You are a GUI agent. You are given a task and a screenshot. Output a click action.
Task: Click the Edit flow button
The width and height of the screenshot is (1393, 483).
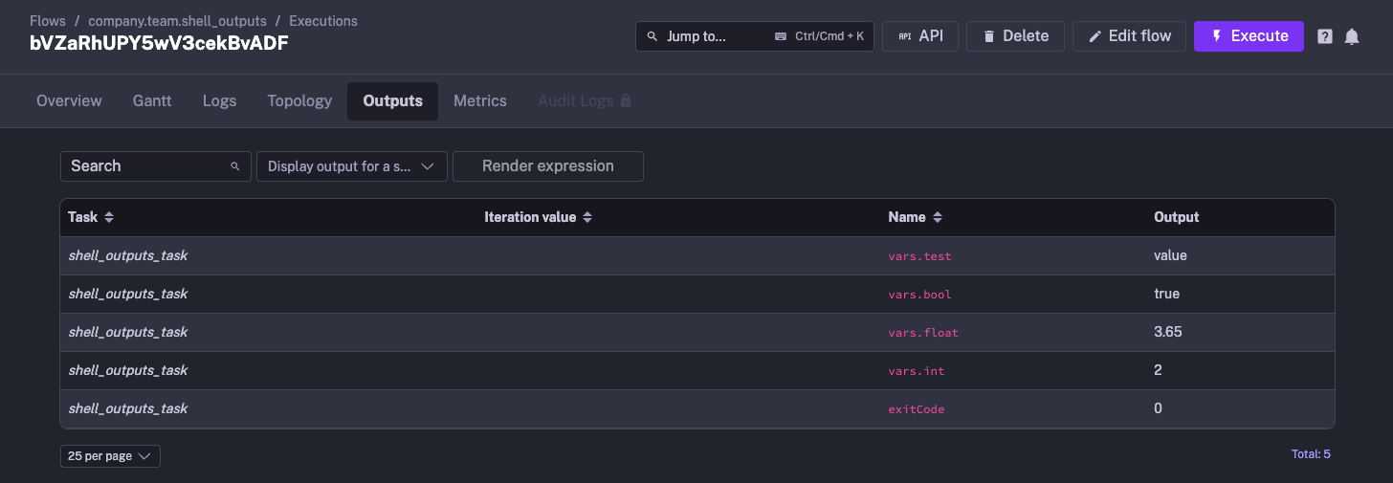point(1129,36)
